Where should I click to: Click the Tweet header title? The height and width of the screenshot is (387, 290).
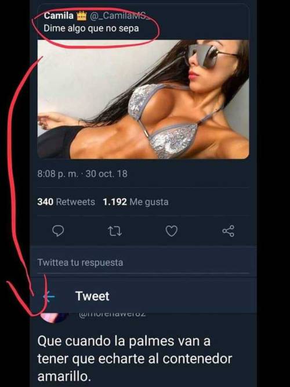point(92,296)
